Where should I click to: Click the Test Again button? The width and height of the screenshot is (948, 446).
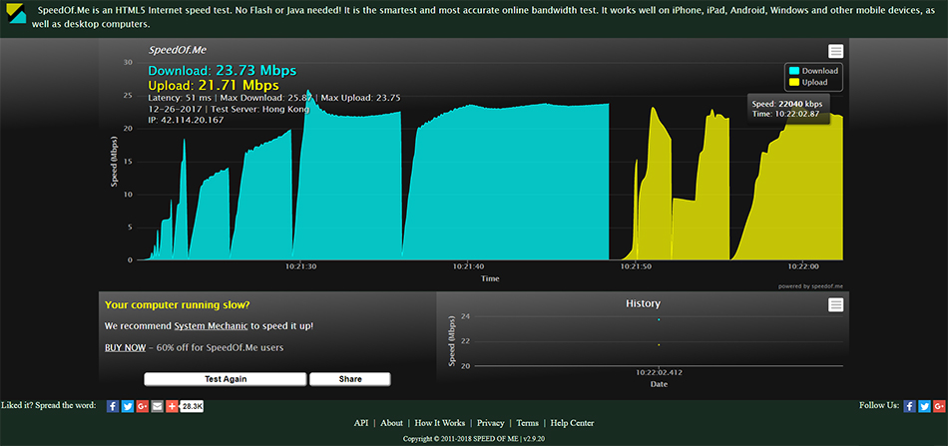click(225, 379)
